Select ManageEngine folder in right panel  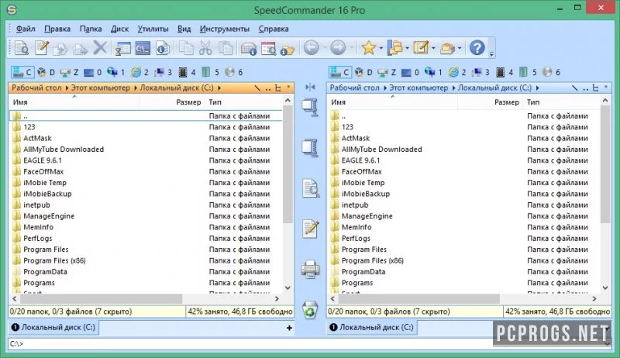(367, 216)
